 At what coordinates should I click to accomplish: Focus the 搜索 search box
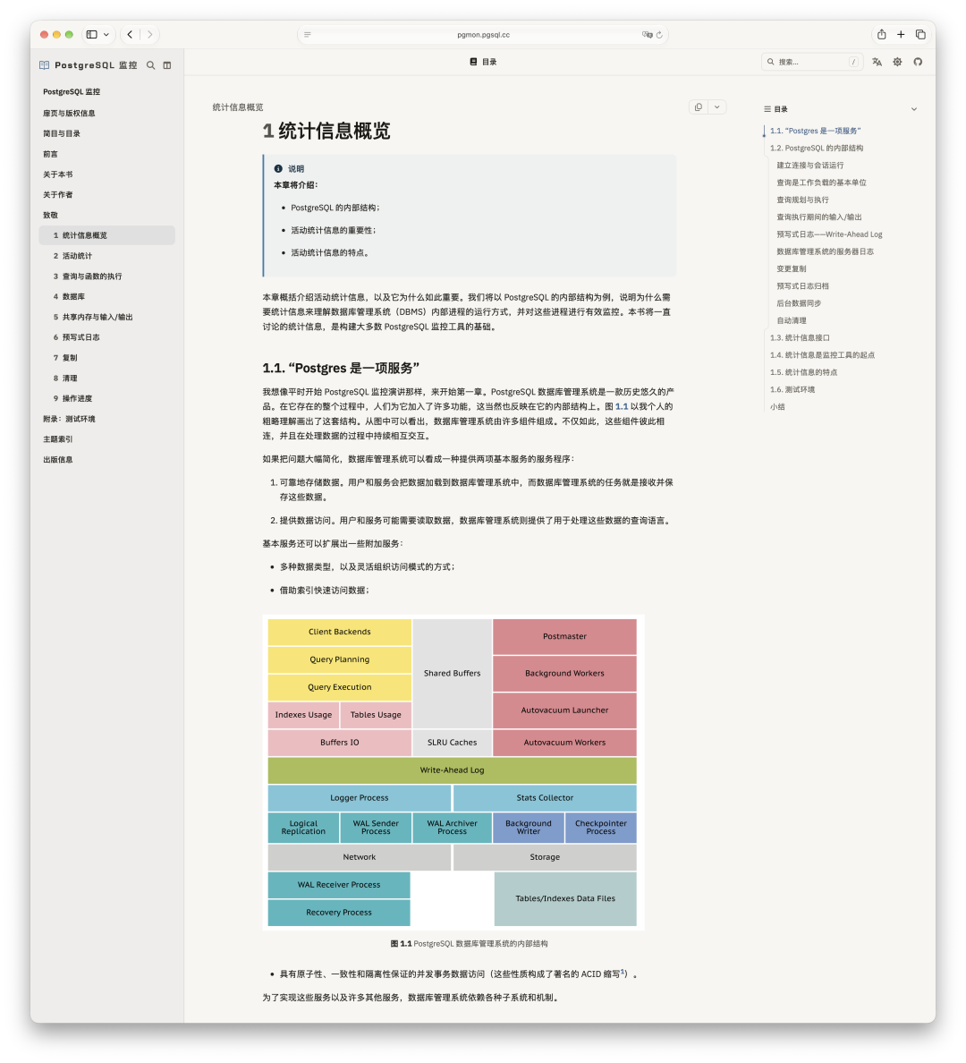point(812,62)
